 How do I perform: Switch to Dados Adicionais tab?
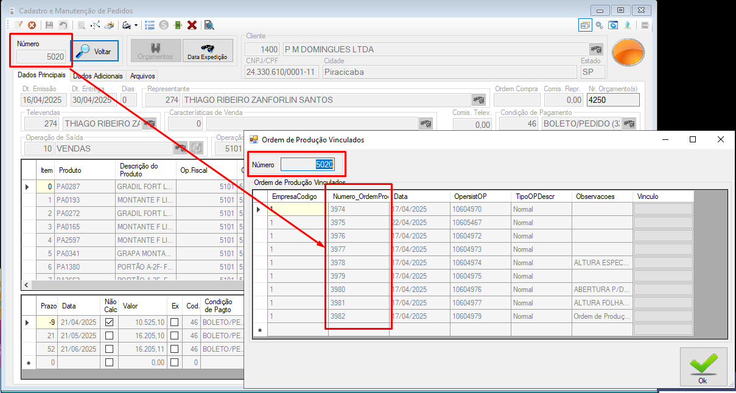(x=97, y=76)
